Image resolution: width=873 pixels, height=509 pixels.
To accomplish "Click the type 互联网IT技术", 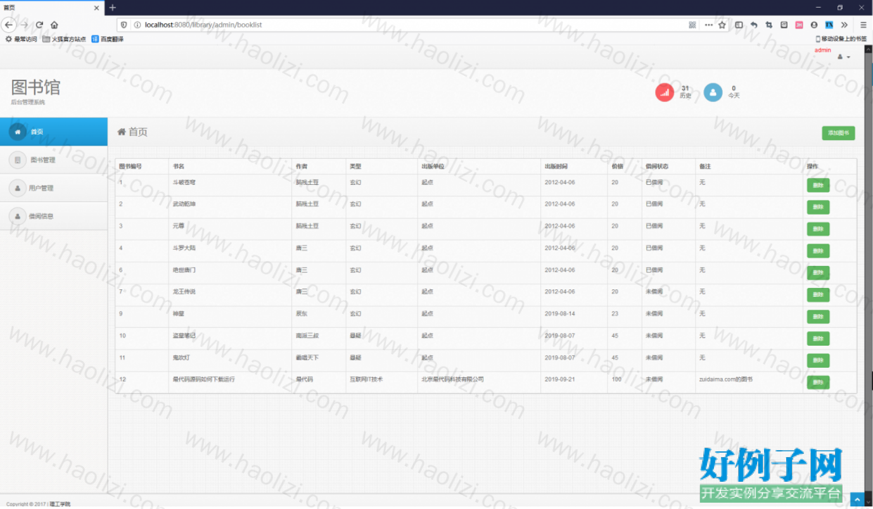I will 366,379.
